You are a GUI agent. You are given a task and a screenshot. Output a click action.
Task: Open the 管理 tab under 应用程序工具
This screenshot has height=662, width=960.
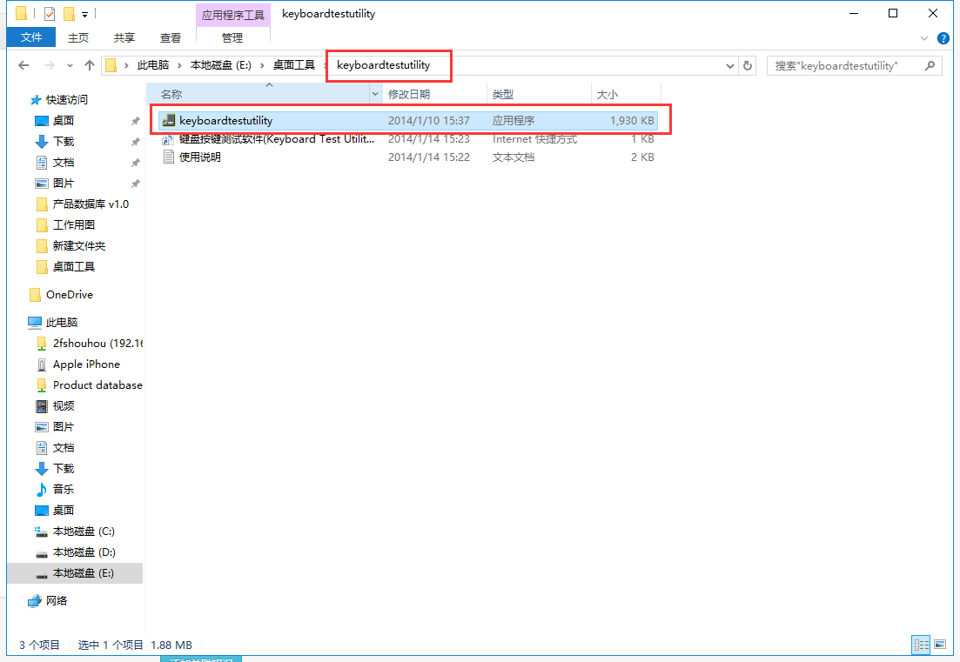(232, 38)
